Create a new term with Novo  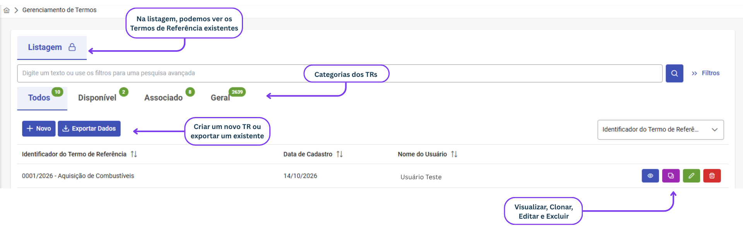click(39, 129)
